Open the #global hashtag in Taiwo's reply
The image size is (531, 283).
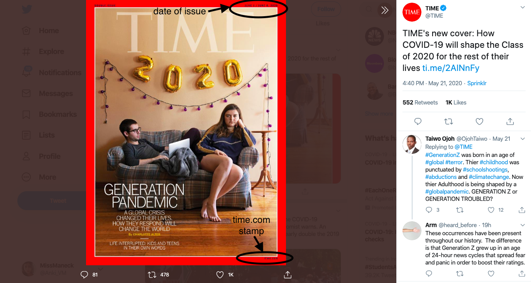pyautogui.click(x=435, y=162)
